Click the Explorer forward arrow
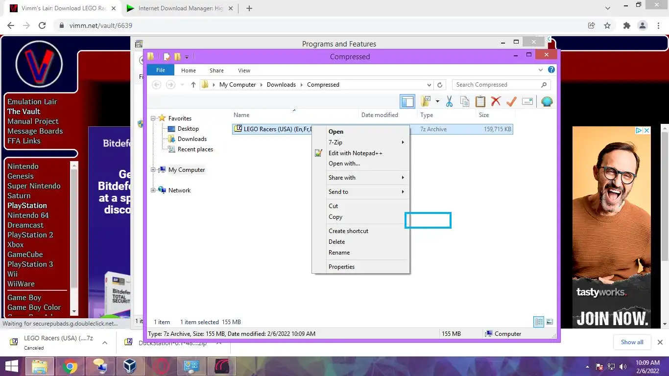This screenshot has height=376, width=669. point(170,85)
